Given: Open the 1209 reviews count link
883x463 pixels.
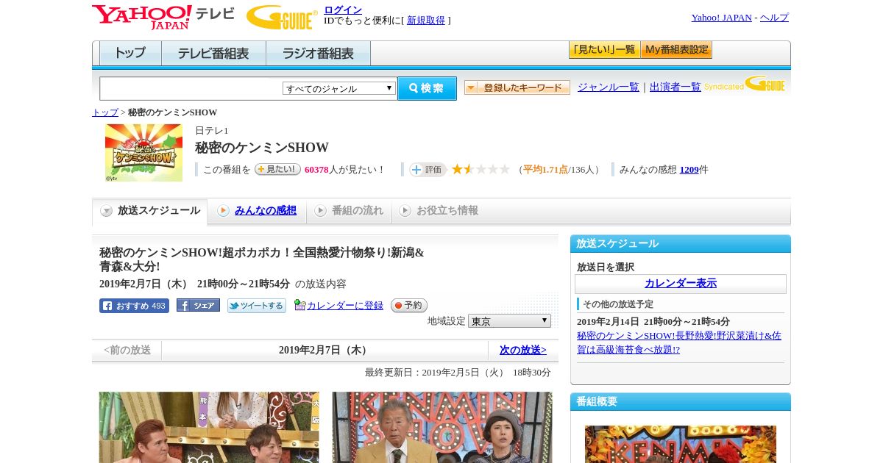Looking at the screenshot, I should 689,170.
